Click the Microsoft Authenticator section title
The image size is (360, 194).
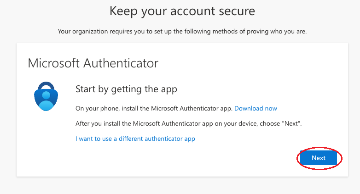coord(93,63)
